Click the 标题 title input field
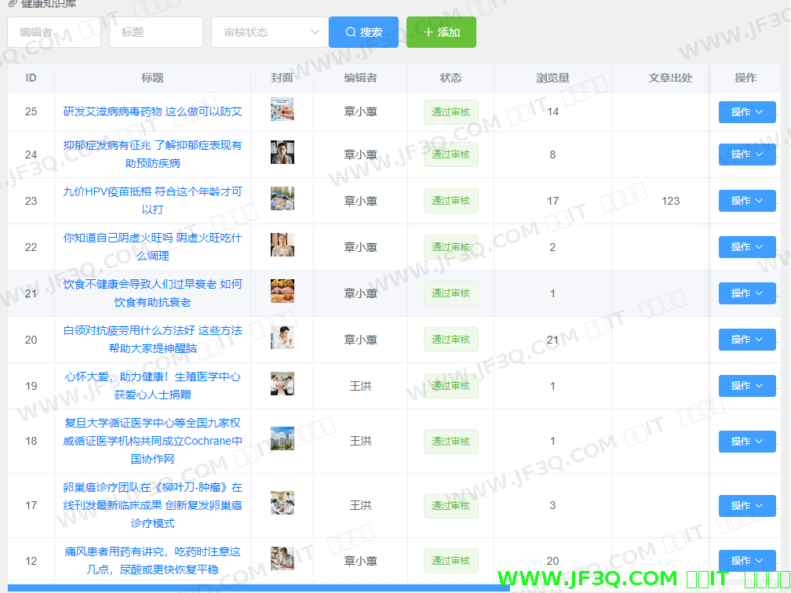This screenshot has height=593, width=791. tap(155, 32)
